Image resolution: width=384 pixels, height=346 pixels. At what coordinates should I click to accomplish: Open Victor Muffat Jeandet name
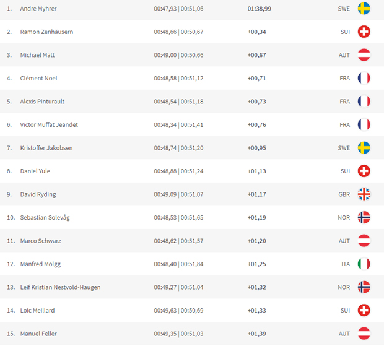click(49, 125)
